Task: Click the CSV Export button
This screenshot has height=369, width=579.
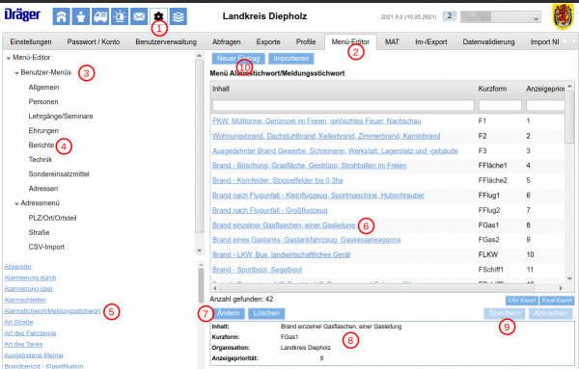Action: tap(522, 301)
